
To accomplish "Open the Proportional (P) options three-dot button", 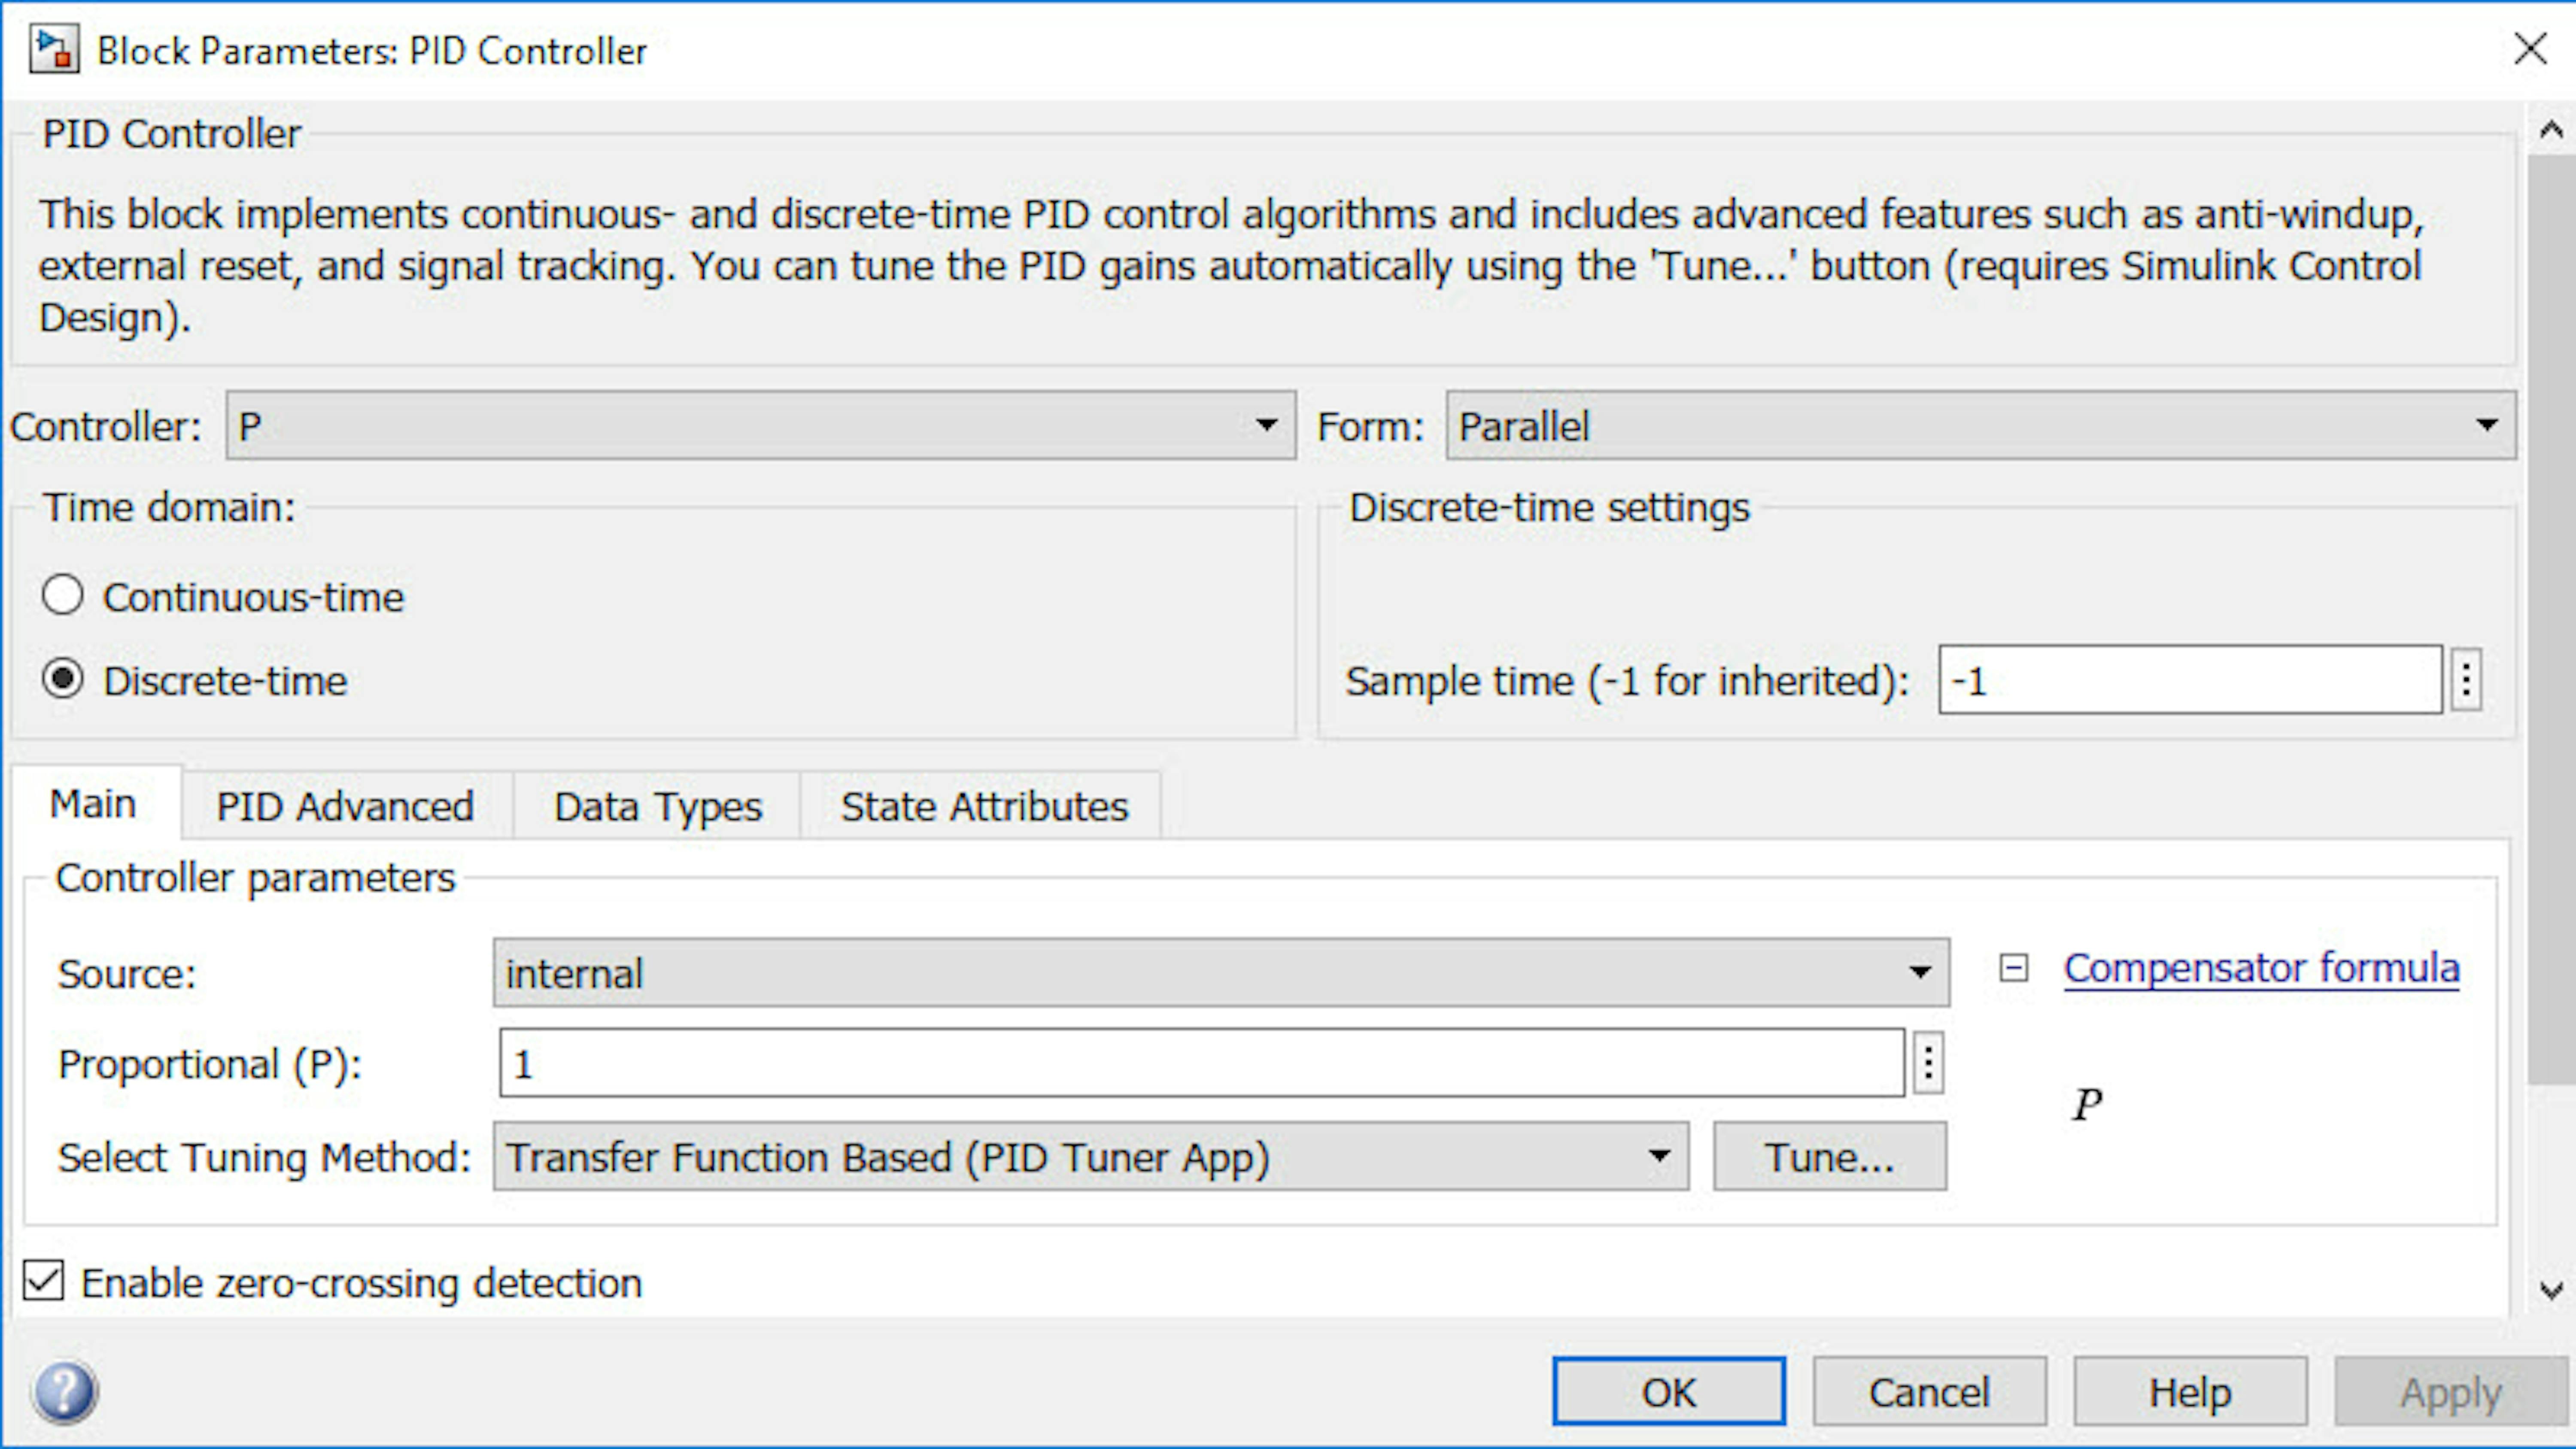I will (x=1929, y=1062).
